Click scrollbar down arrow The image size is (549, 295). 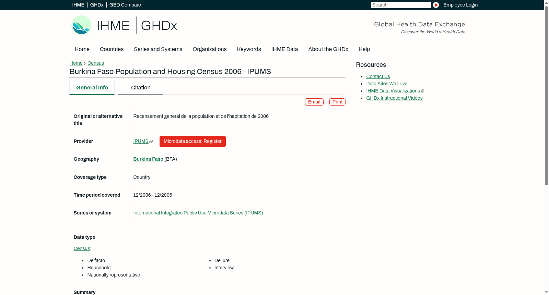coord(546,292)
